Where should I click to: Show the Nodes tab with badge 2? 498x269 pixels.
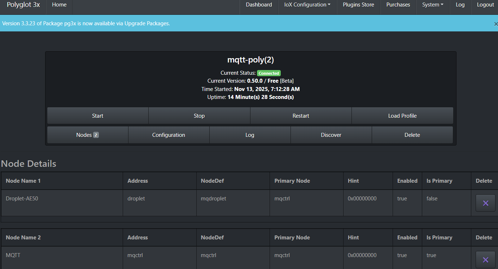pyautogui.click(x=87, y=135)
